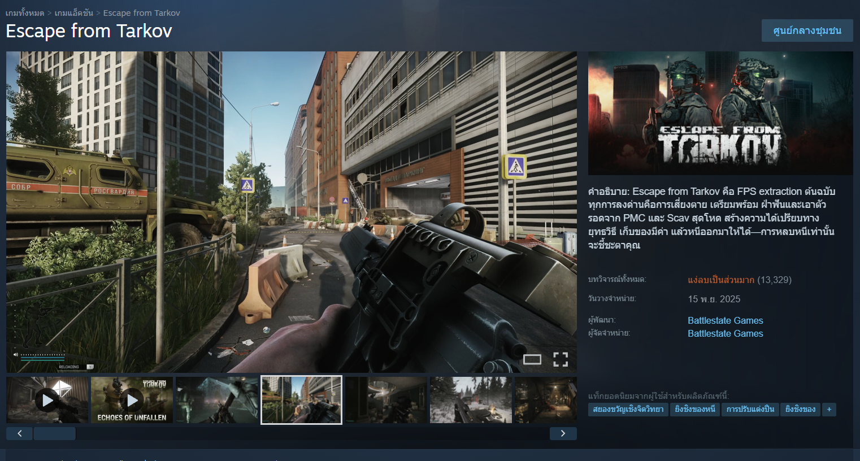Select the third dark teal screenshot thumbnail
Image resolution: width=860 pixels, height=461 pixels.
[216, 400]
